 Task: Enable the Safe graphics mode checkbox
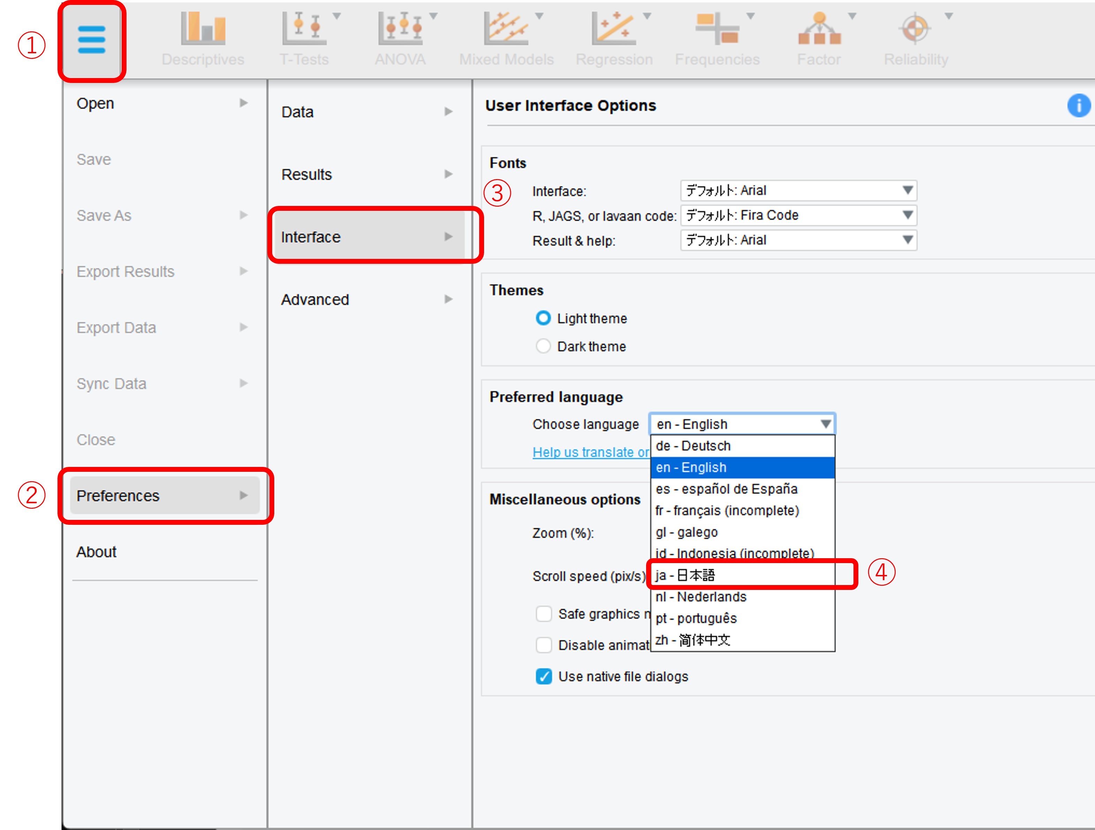click(x=544, y=614)
